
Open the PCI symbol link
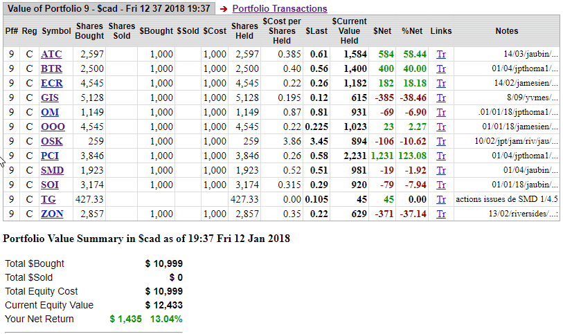pyautogui.click(x=51, y=156)
